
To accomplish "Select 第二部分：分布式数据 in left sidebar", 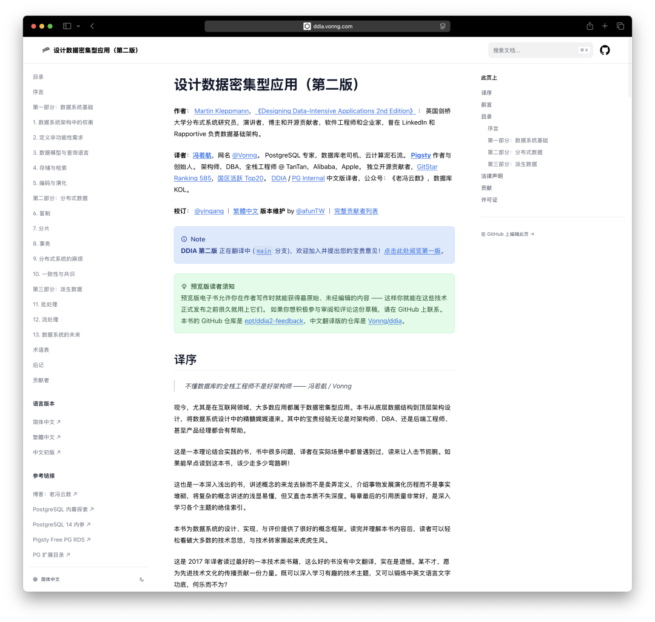I will click(60, 198).
